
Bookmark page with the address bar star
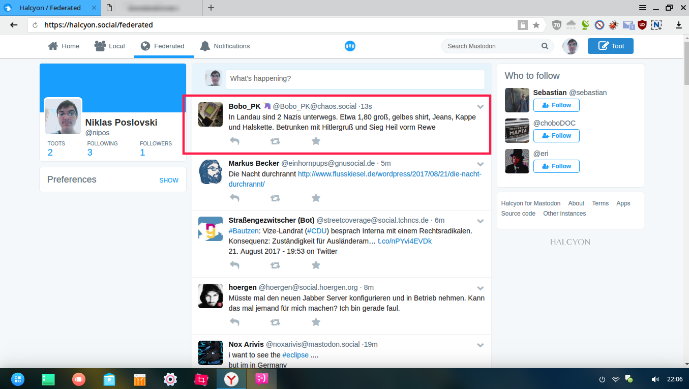tap(536, 25)
